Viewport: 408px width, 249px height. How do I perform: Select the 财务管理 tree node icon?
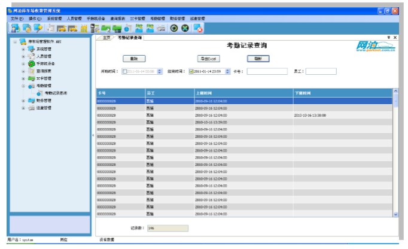coord(31,101)
